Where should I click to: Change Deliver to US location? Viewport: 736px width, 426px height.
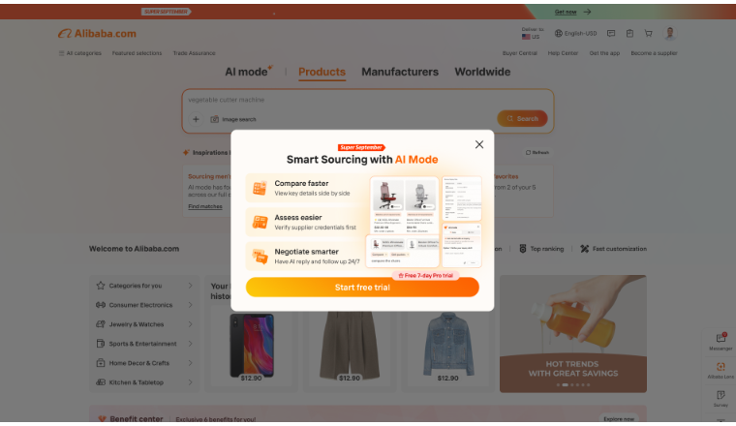coord(533,33)
